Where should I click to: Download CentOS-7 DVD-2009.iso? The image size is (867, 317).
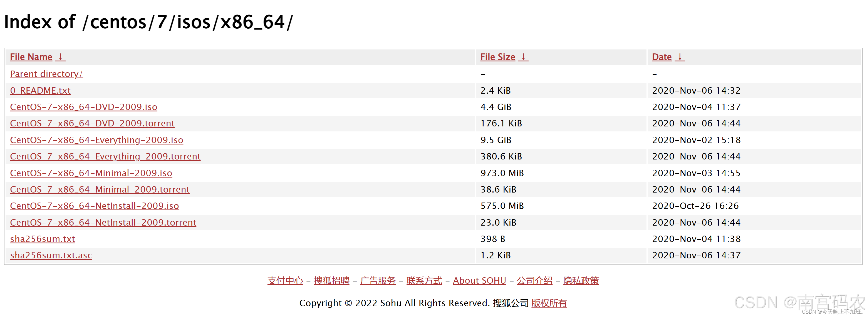coord(83,107)
